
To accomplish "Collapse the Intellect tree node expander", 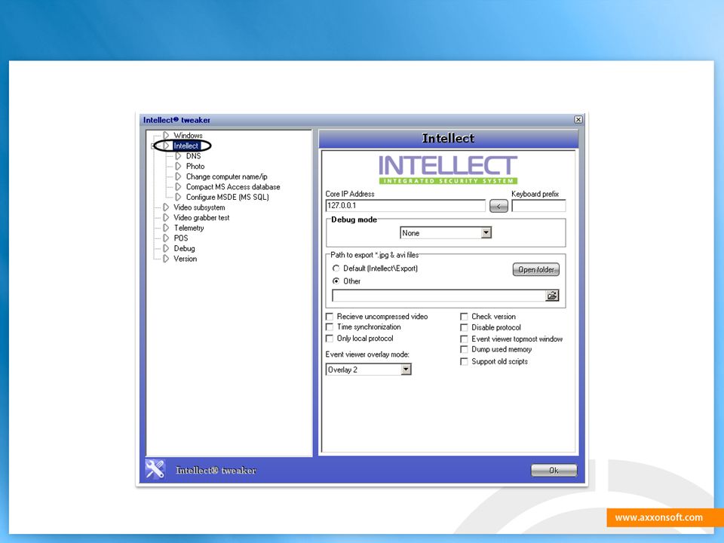I will 153,146.
